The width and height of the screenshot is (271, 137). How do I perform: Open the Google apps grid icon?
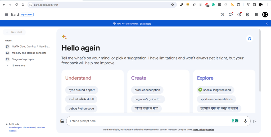click(256, 15)
